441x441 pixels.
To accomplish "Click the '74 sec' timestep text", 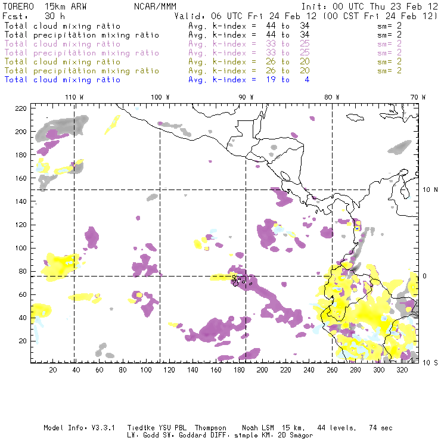I will tap(381, 428).
